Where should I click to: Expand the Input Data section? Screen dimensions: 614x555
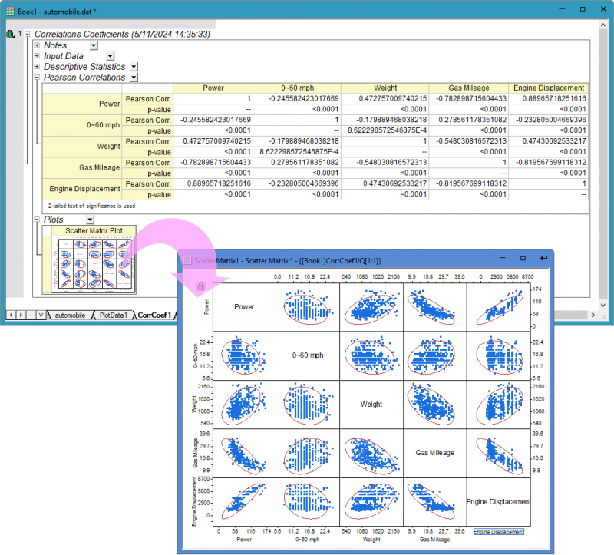coord(37,55)
